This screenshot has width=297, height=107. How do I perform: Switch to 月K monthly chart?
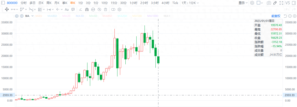click(57, 3)
